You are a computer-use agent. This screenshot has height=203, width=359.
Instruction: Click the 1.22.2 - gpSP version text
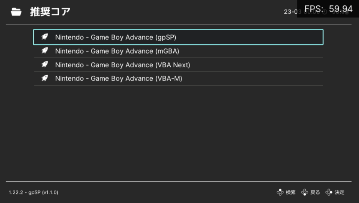click(x=33, y=192)
